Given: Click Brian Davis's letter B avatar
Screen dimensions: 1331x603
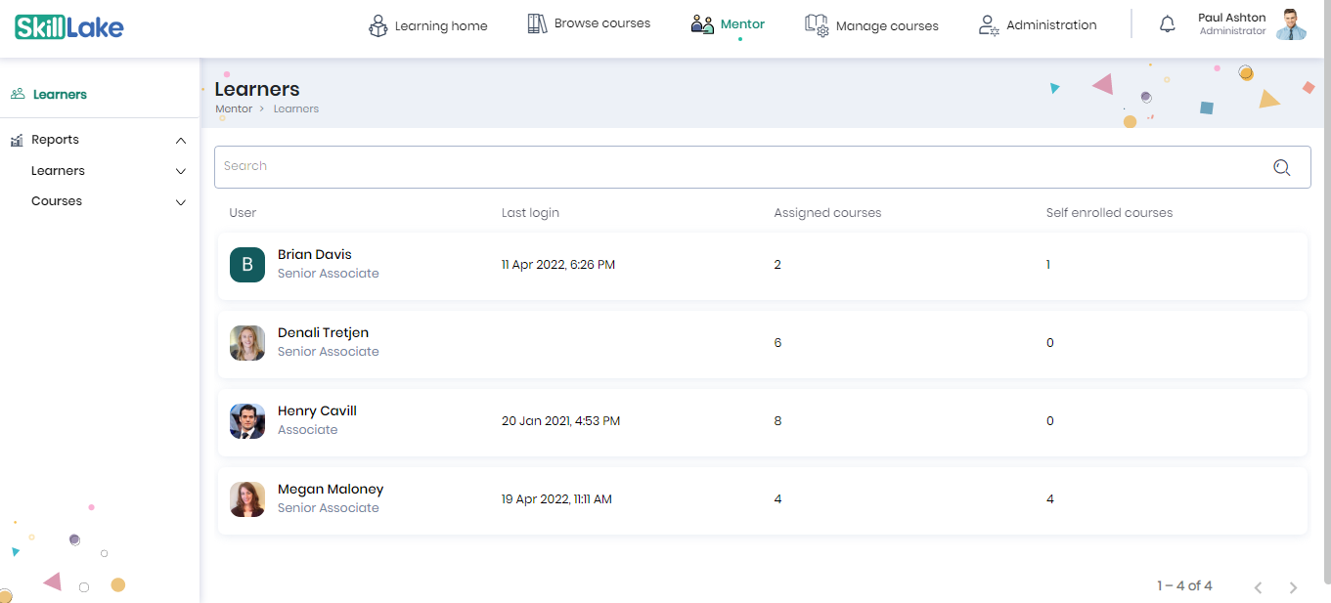Looking at the screenshot, I should click(x=247, y=265).
